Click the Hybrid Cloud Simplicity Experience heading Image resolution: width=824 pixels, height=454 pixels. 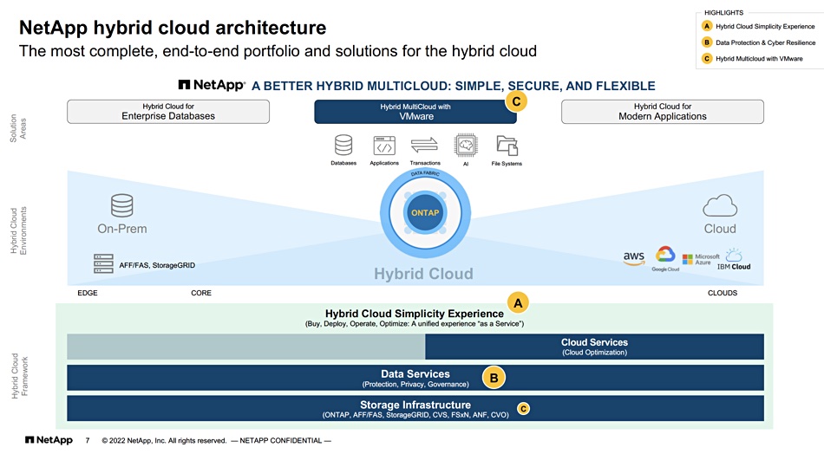click(x=414, y=314)
